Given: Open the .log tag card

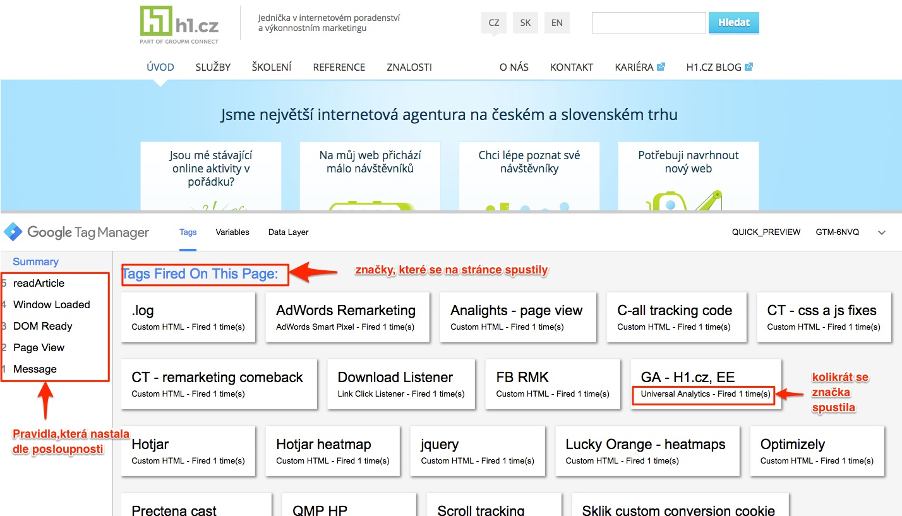Looking at the screenshot, I should pos(188,317).
